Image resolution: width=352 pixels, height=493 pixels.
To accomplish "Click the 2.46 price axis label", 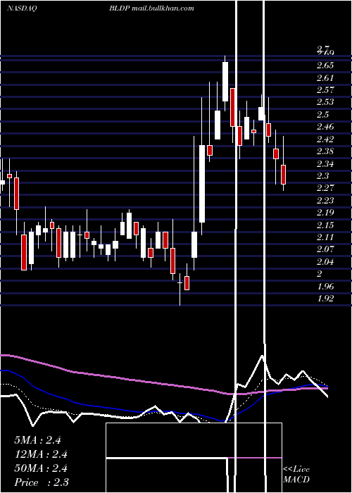I will click(x=325, y=127).
